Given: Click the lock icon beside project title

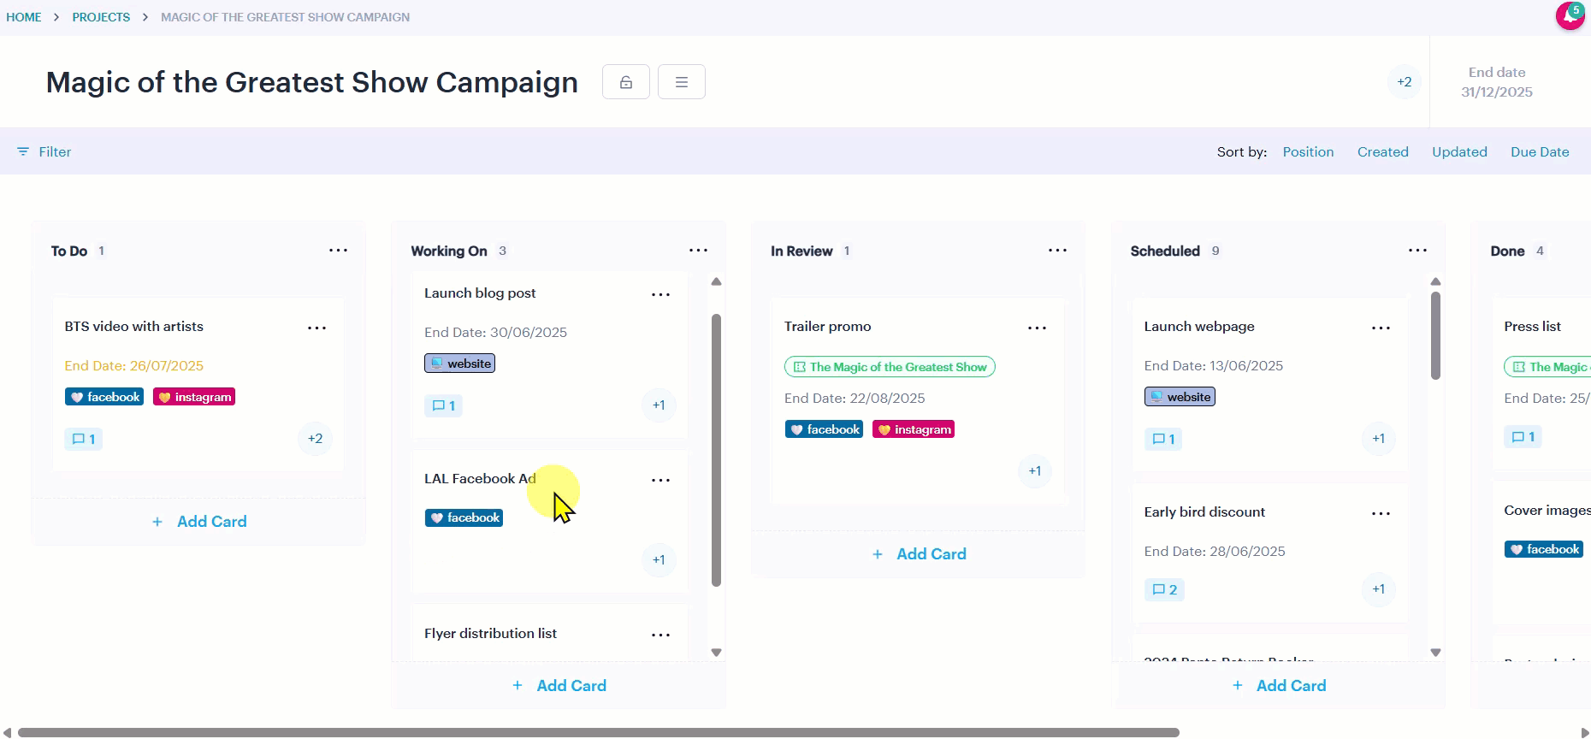Looking at the screenshot, I should [626, 82].
